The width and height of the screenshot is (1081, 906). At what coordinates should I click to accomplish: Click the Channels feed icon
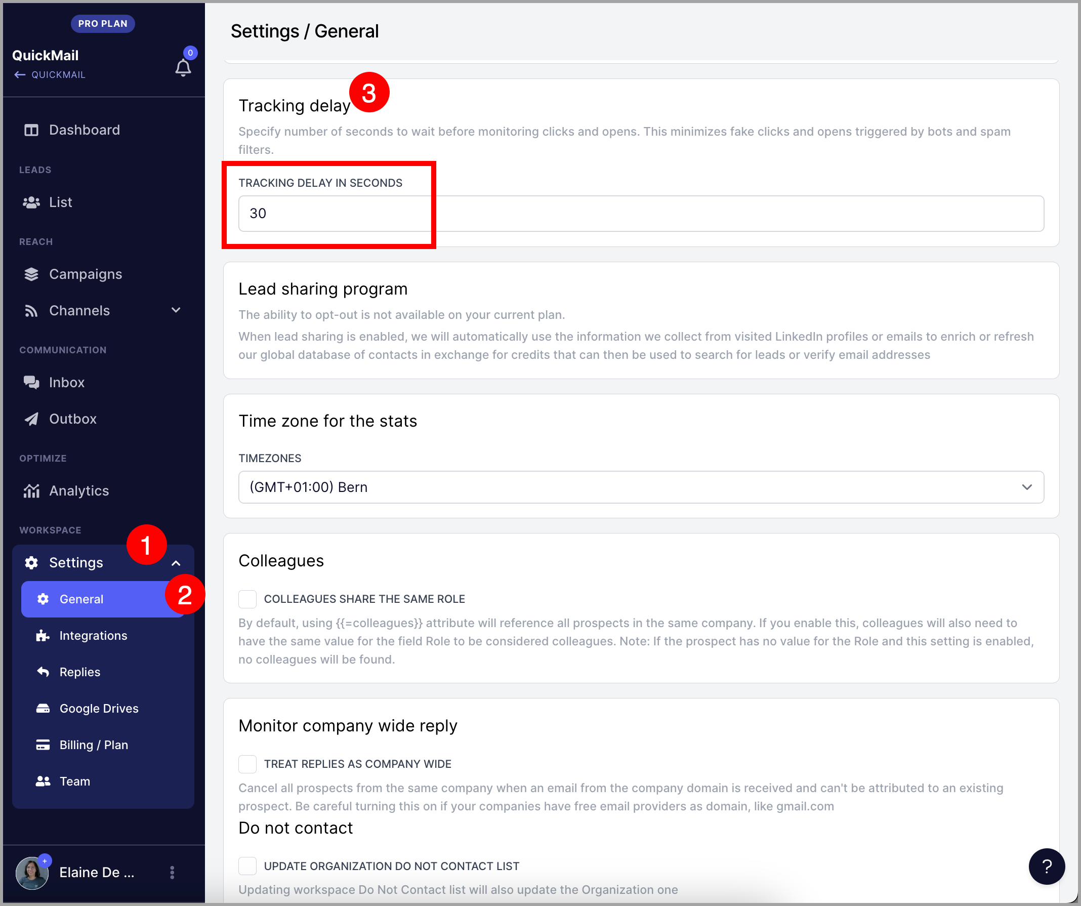coord(31,311)
